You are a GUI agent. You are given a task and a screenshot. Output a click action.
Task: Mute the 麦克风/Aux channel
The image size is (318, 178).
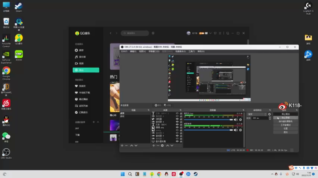pyautogui.click(x=236, y=120)
